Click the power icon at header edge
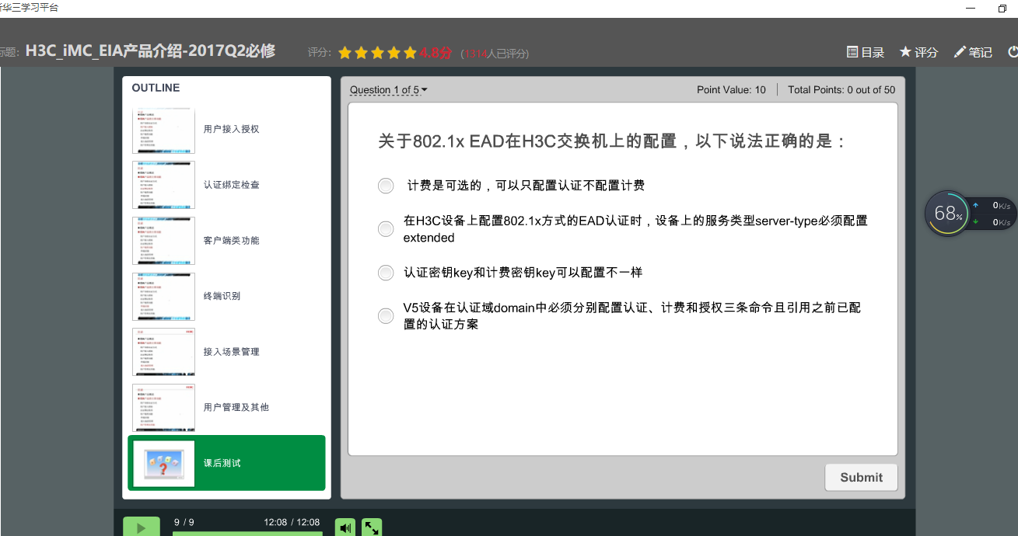The image size is (1018, 536). point(1013,52)
